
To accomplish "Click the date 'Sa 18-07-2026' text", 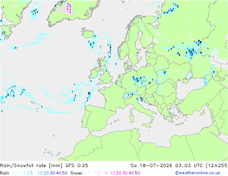I will point(151,166).
